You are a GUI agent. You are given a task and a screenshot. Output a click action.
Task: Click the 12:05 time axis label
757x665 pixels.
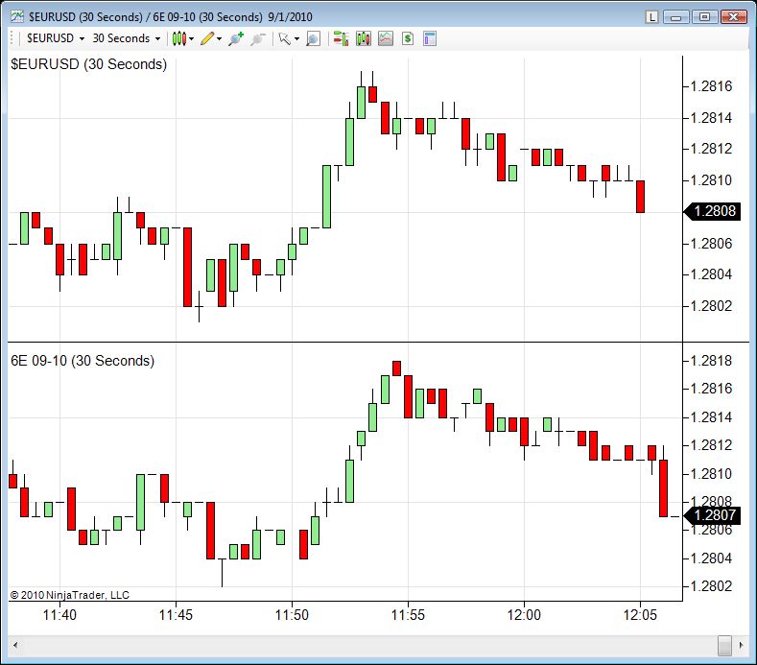[x=640, y=615]
